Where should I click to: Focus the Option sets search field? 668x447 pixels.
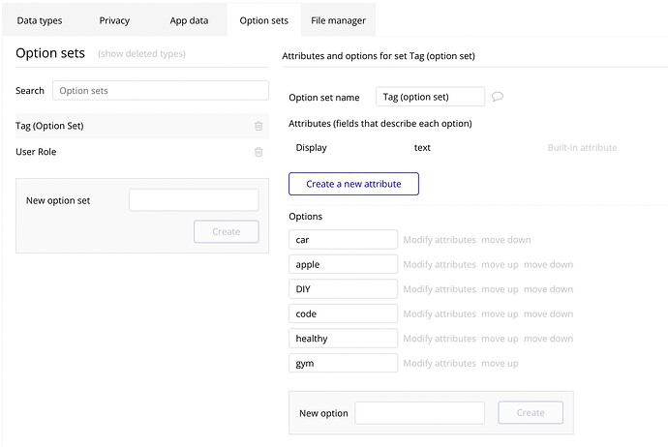pyautogui.click(x=160, y=91)
